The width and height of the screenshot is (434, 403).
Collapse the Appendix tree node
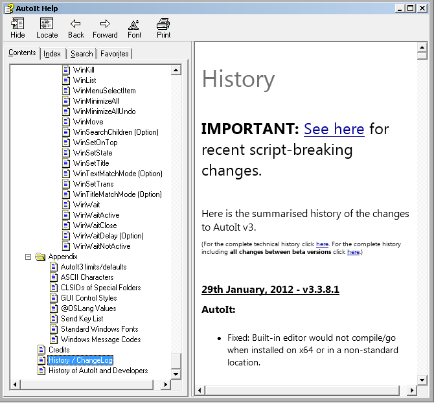point(28,257)
